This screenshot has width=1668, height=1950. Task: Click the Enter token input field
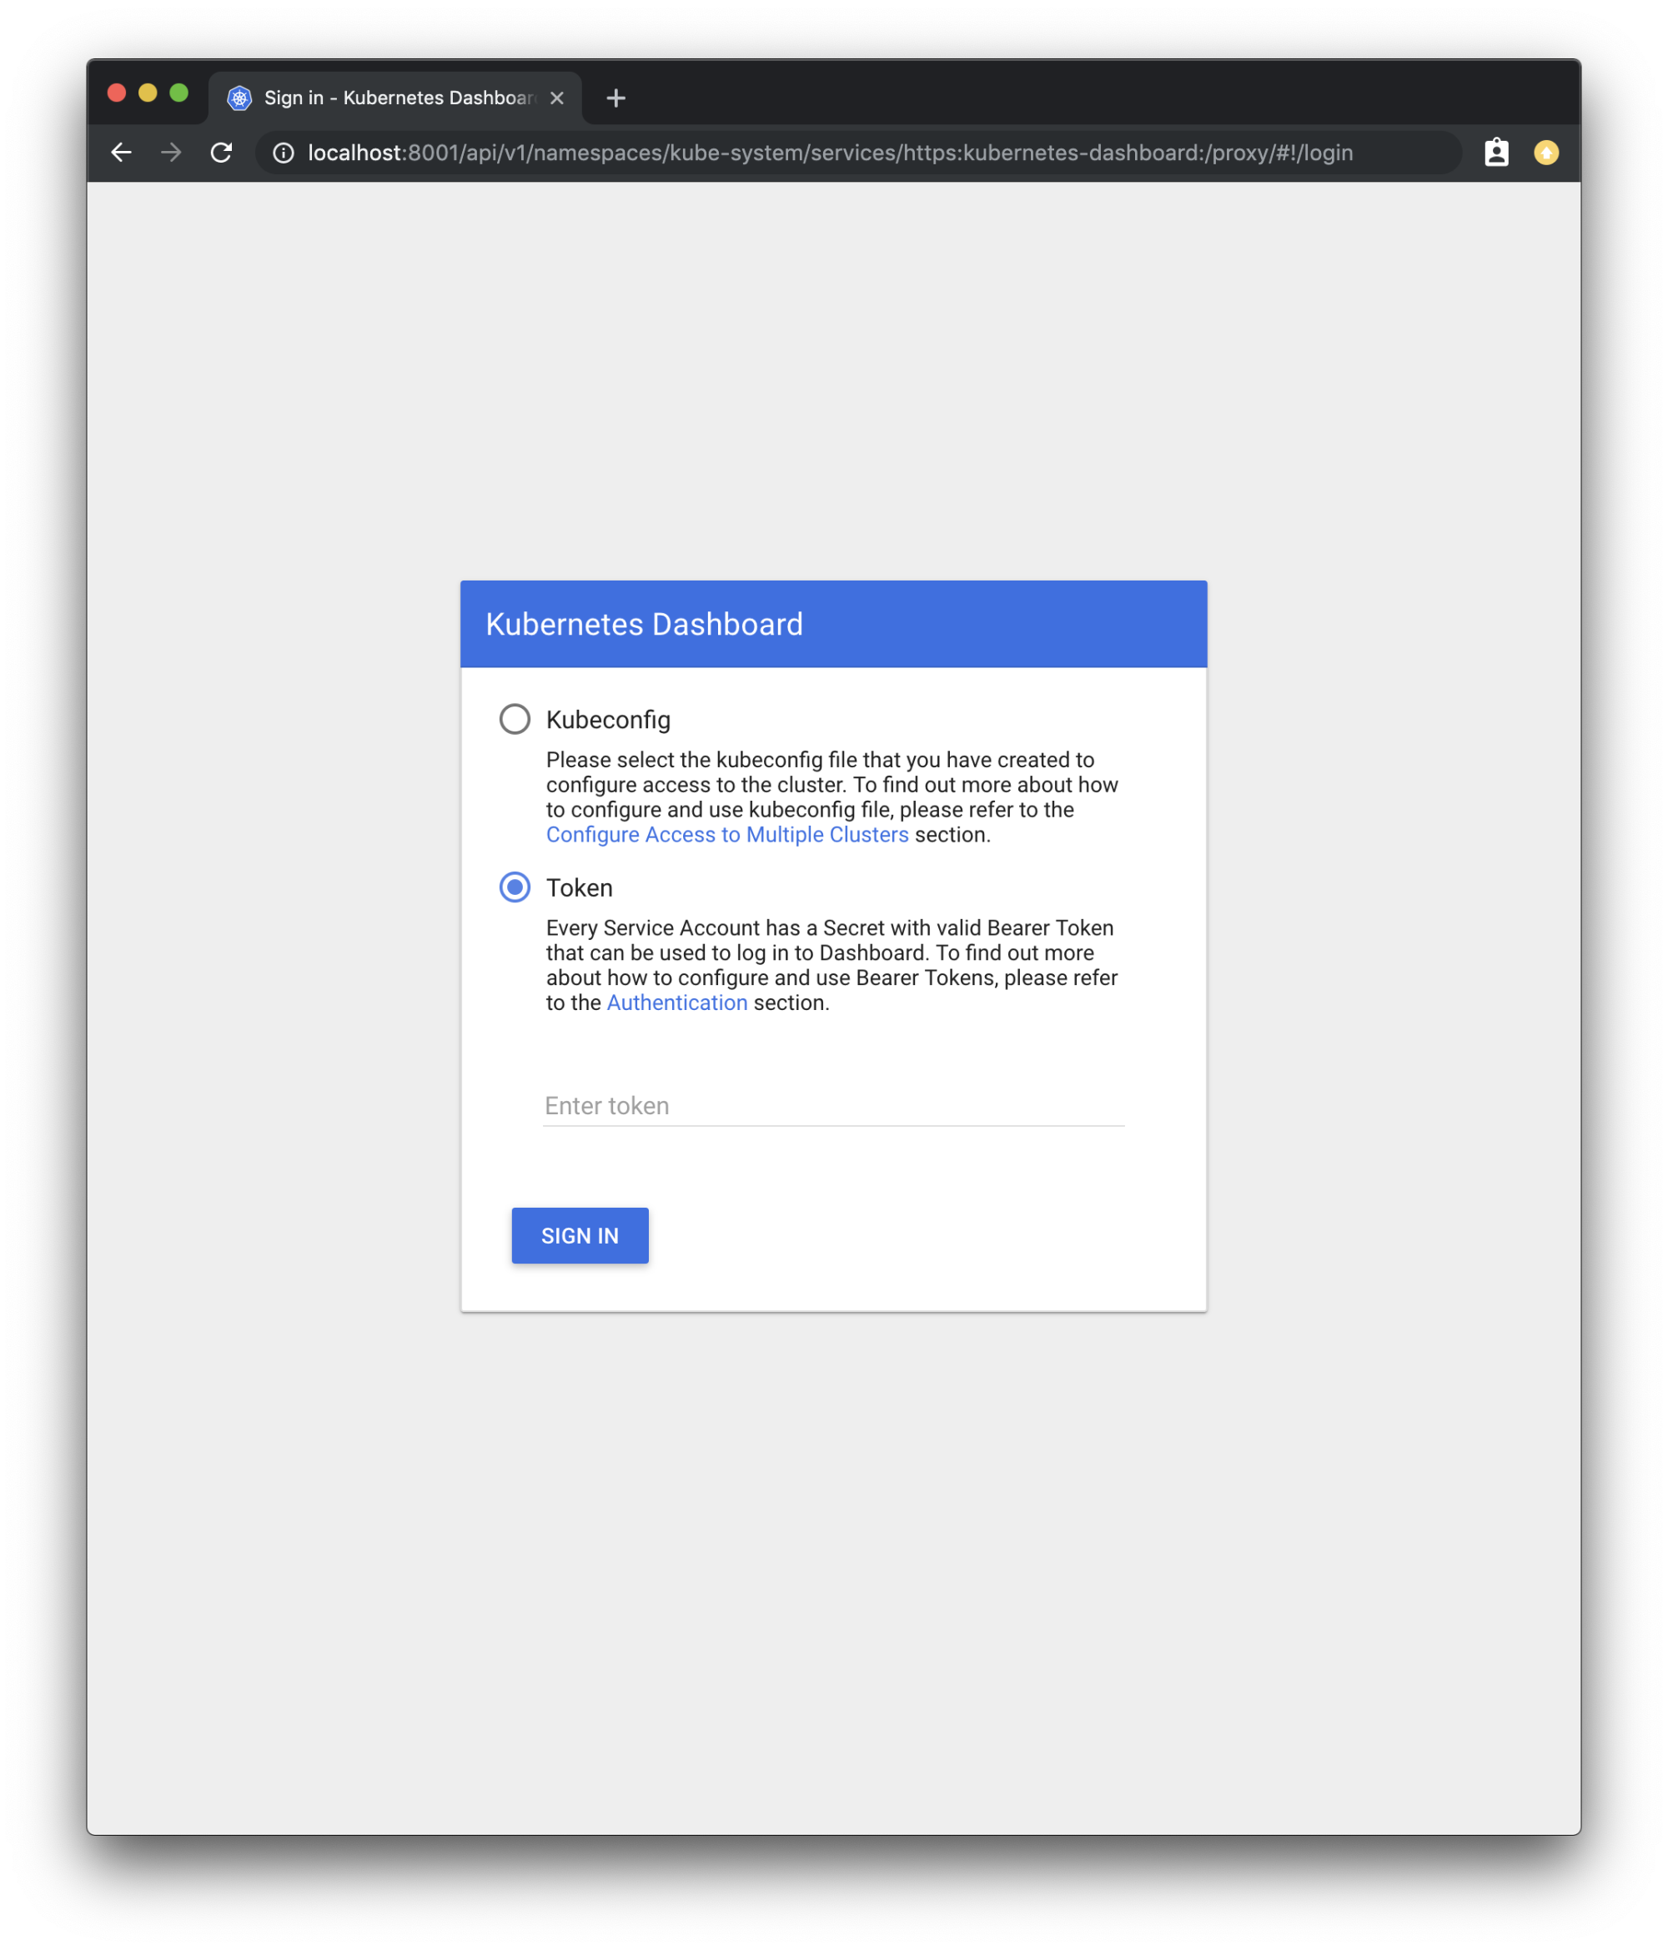pyautogui.click(x=832, y=1105)
